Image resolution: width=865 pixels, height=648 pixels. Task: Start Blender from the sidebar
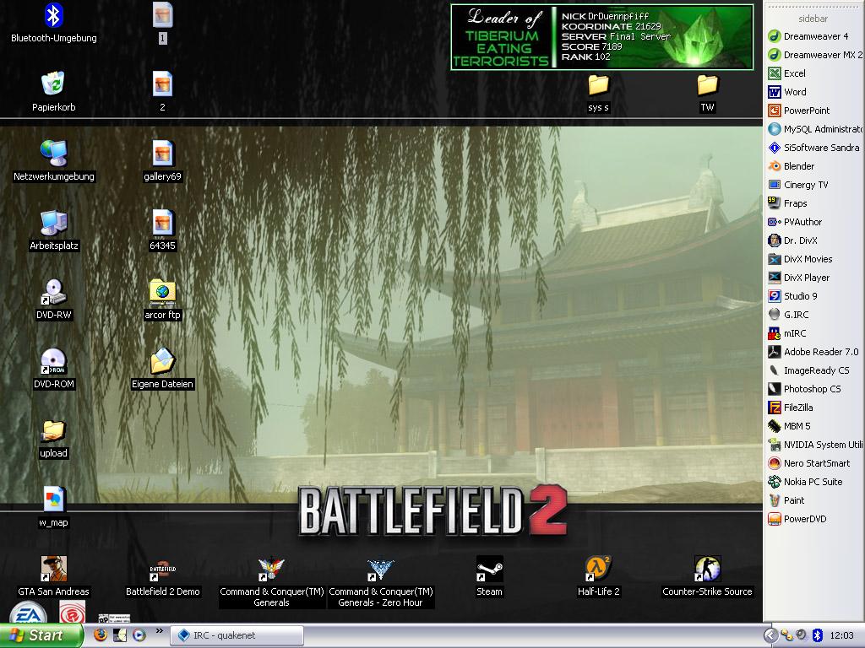tap(798, 166)
